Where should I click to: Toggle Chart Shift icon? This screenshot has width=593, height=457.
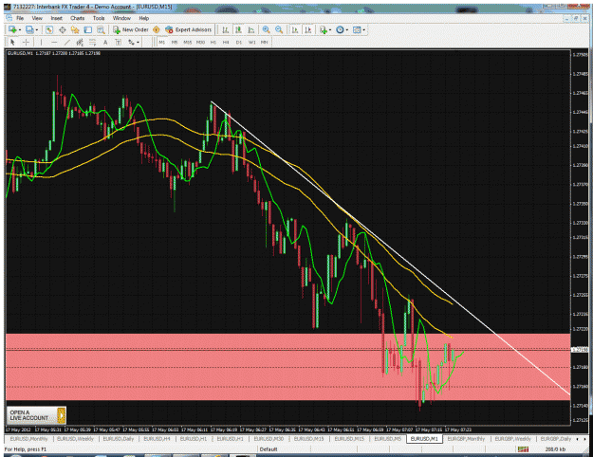(308, 29)
